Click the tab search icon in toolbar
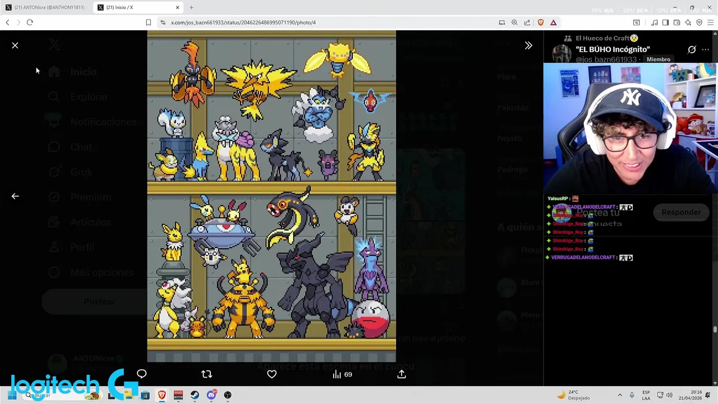Screen dimensions: 718x404 (x=636, y=22)
